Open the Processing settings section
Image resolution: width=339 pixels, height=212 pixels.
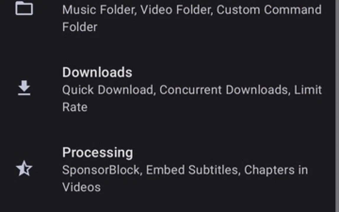pos(98,153)
